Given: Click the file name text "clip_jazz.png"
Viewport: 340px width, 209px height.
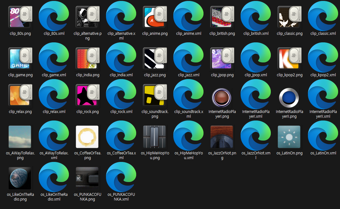Looking at the screenshot, I should pos(155,75).
